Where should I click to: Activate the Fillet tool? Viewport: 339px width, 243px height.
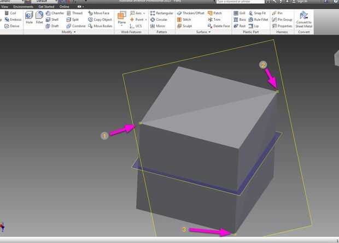click(x=39, y=18)
